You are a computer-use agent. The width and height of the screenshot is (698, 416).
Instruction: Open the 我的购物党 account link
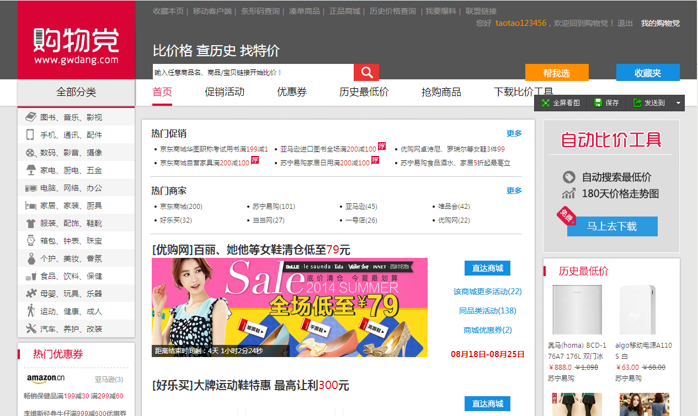point(660,23)
